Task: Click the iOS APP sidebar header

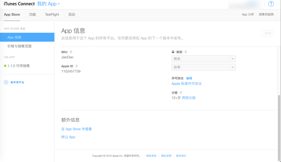Action: [9, 57]
